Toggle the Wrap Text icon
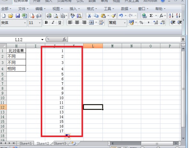 coord(101,22)
